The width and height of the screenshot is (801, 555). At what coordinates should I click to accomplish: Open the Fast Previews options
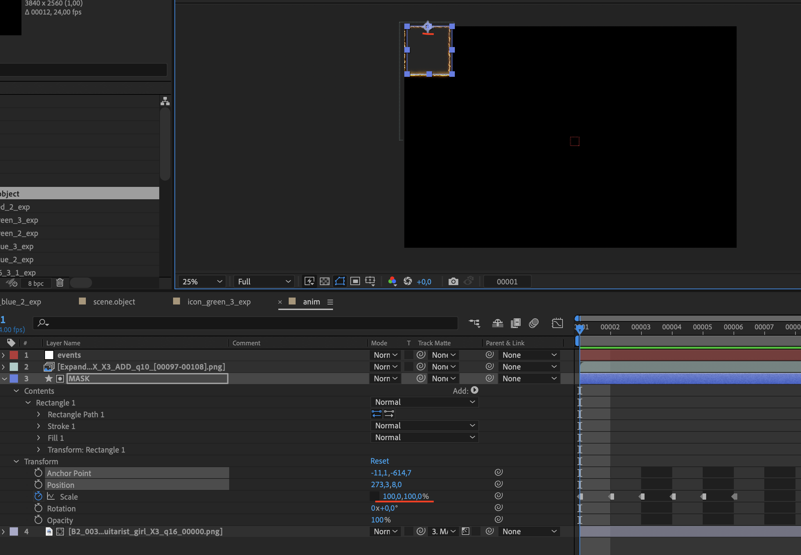tap(309, 281)
